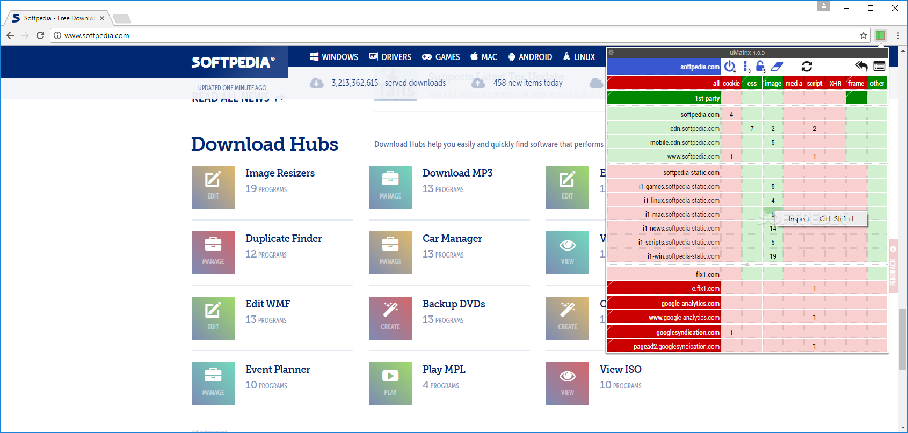The image size is (908, 433).
Task: Click the cdn.softpedia.com hostname row
Action: [664, 129]
